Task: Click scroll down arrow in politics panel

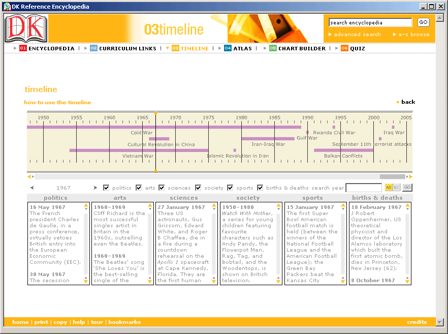Action: coord(86,282)
